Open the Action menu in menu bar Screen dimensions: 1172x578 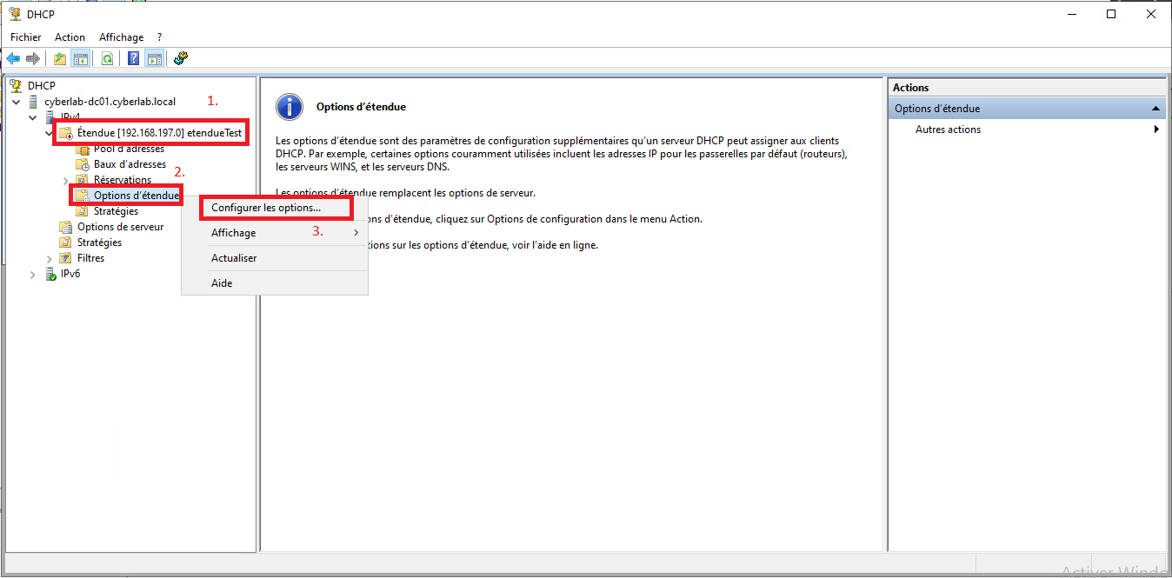(x=70, y=37)
